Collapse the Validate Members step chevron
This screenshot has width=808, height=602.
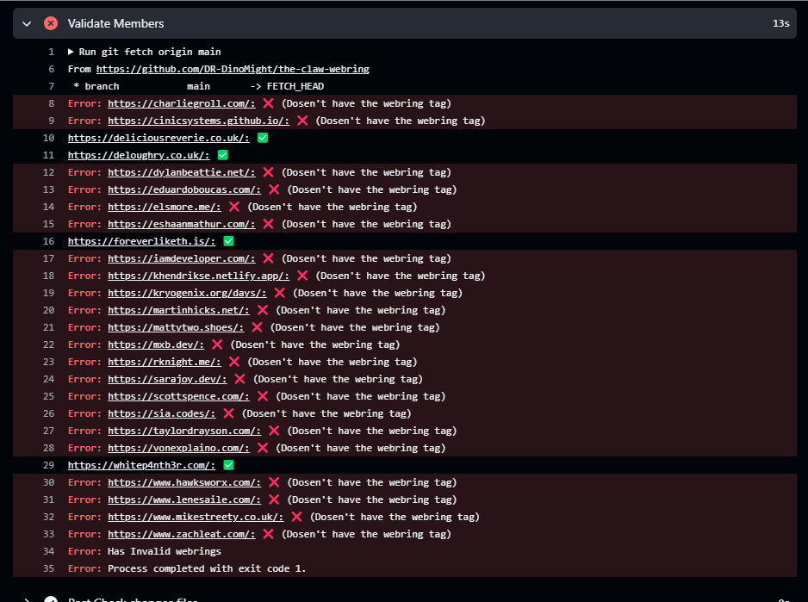pos(27,24)
